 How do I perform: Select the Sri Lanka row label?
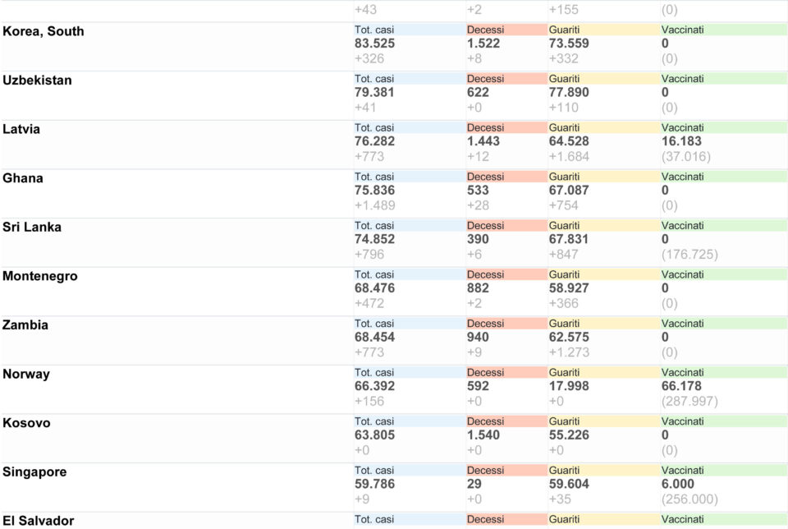(32, 227)
